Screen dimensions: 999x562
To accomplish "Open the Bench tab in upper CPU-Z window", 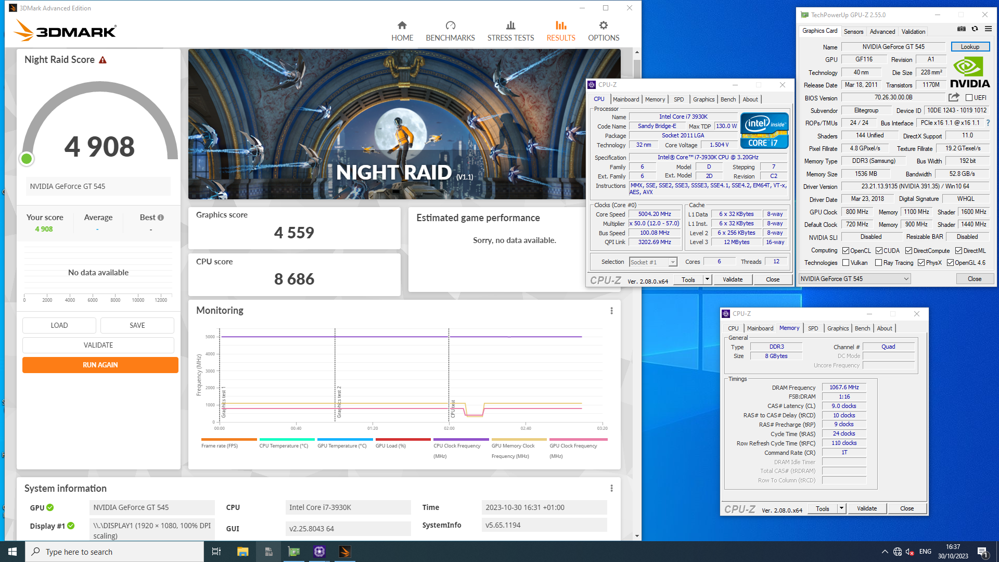I will (x=728, y=99).
